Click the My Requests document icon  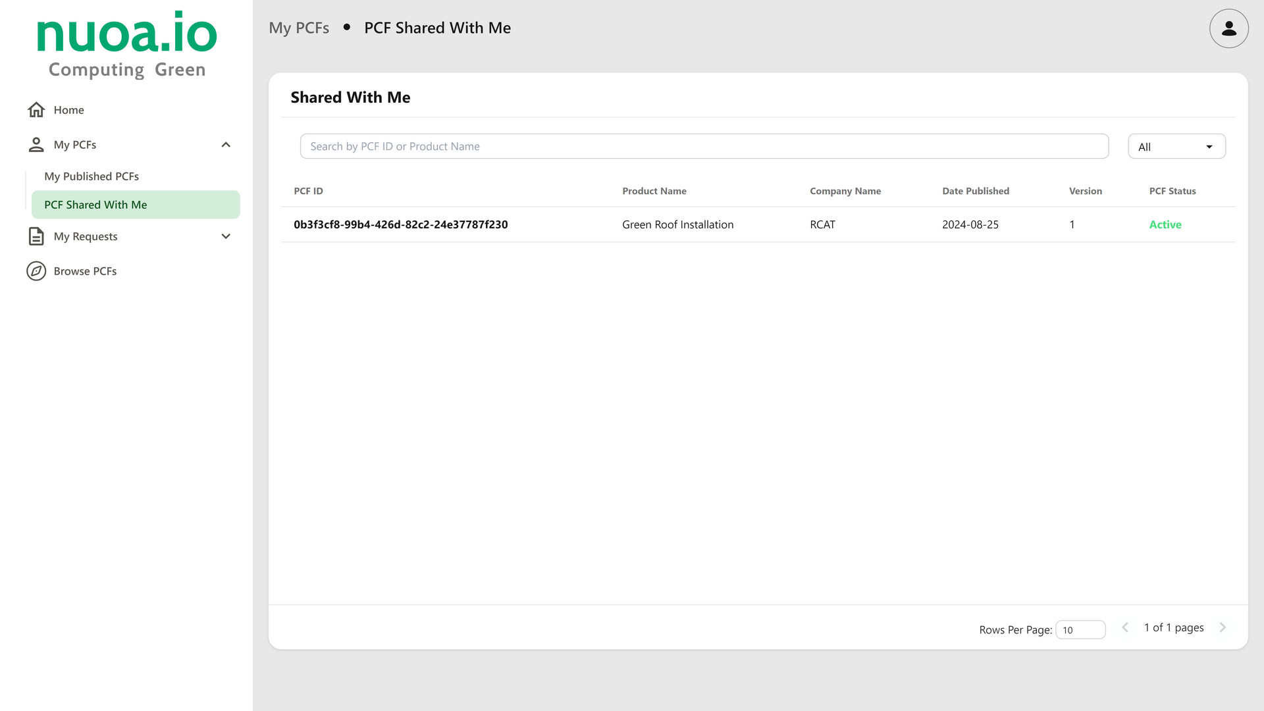36,236
